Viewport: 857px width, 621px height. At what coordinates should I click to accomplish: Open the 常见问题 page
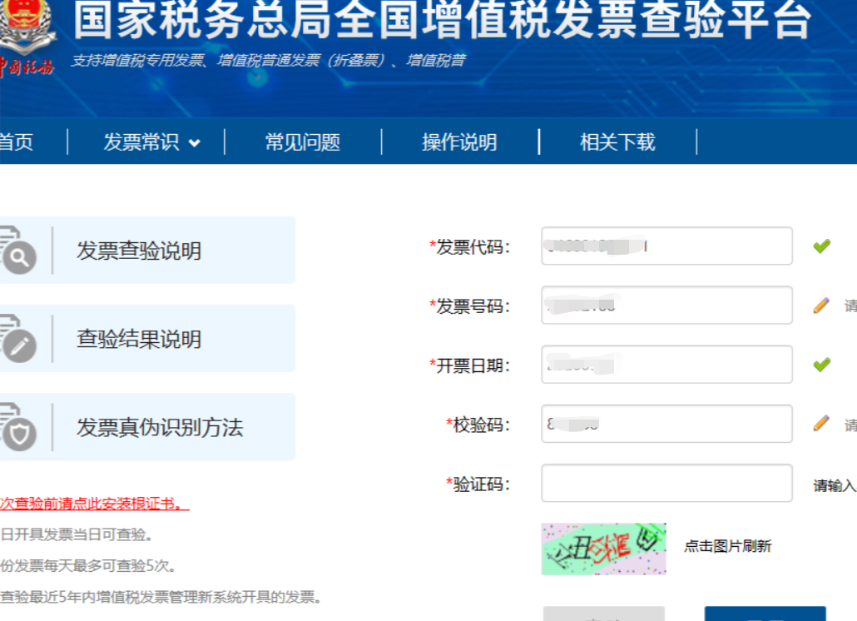pyautogui.click(x=303, y=142)
